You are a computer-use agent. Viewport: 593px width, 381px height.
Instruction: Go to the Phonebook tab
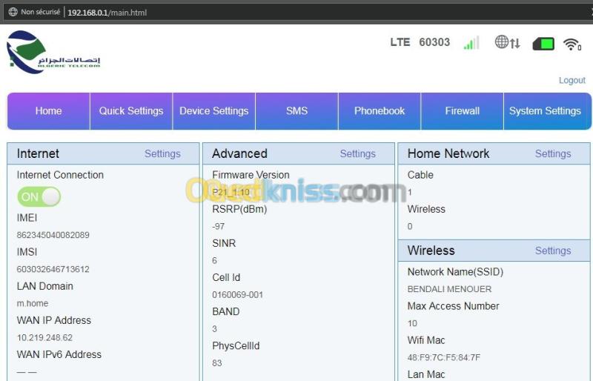click(380, 111)
